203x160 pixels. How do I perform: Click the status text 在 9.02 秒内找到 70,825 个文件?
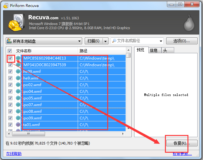32,143
